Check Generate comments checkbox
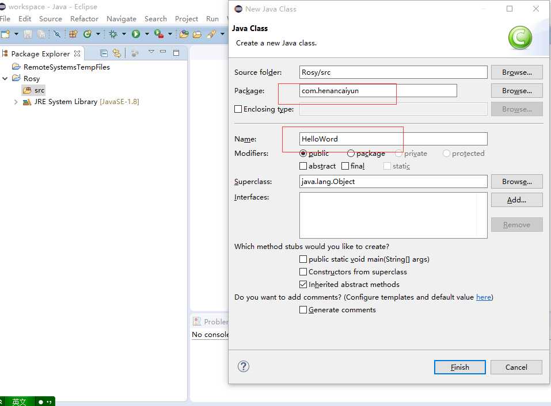The width and height of the screenshot is (551, 406). point(303,309)
